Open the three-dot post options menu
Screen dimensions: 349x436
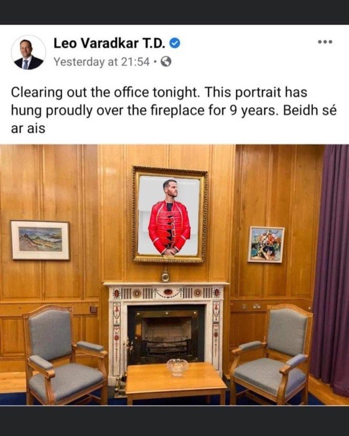[325, 42]
